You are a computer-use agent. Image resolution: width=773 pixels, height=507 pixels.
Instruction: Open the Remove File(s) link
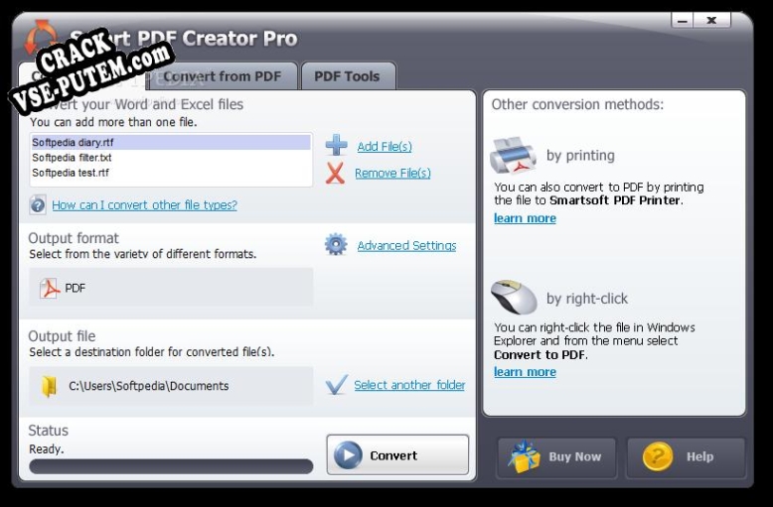392,174
